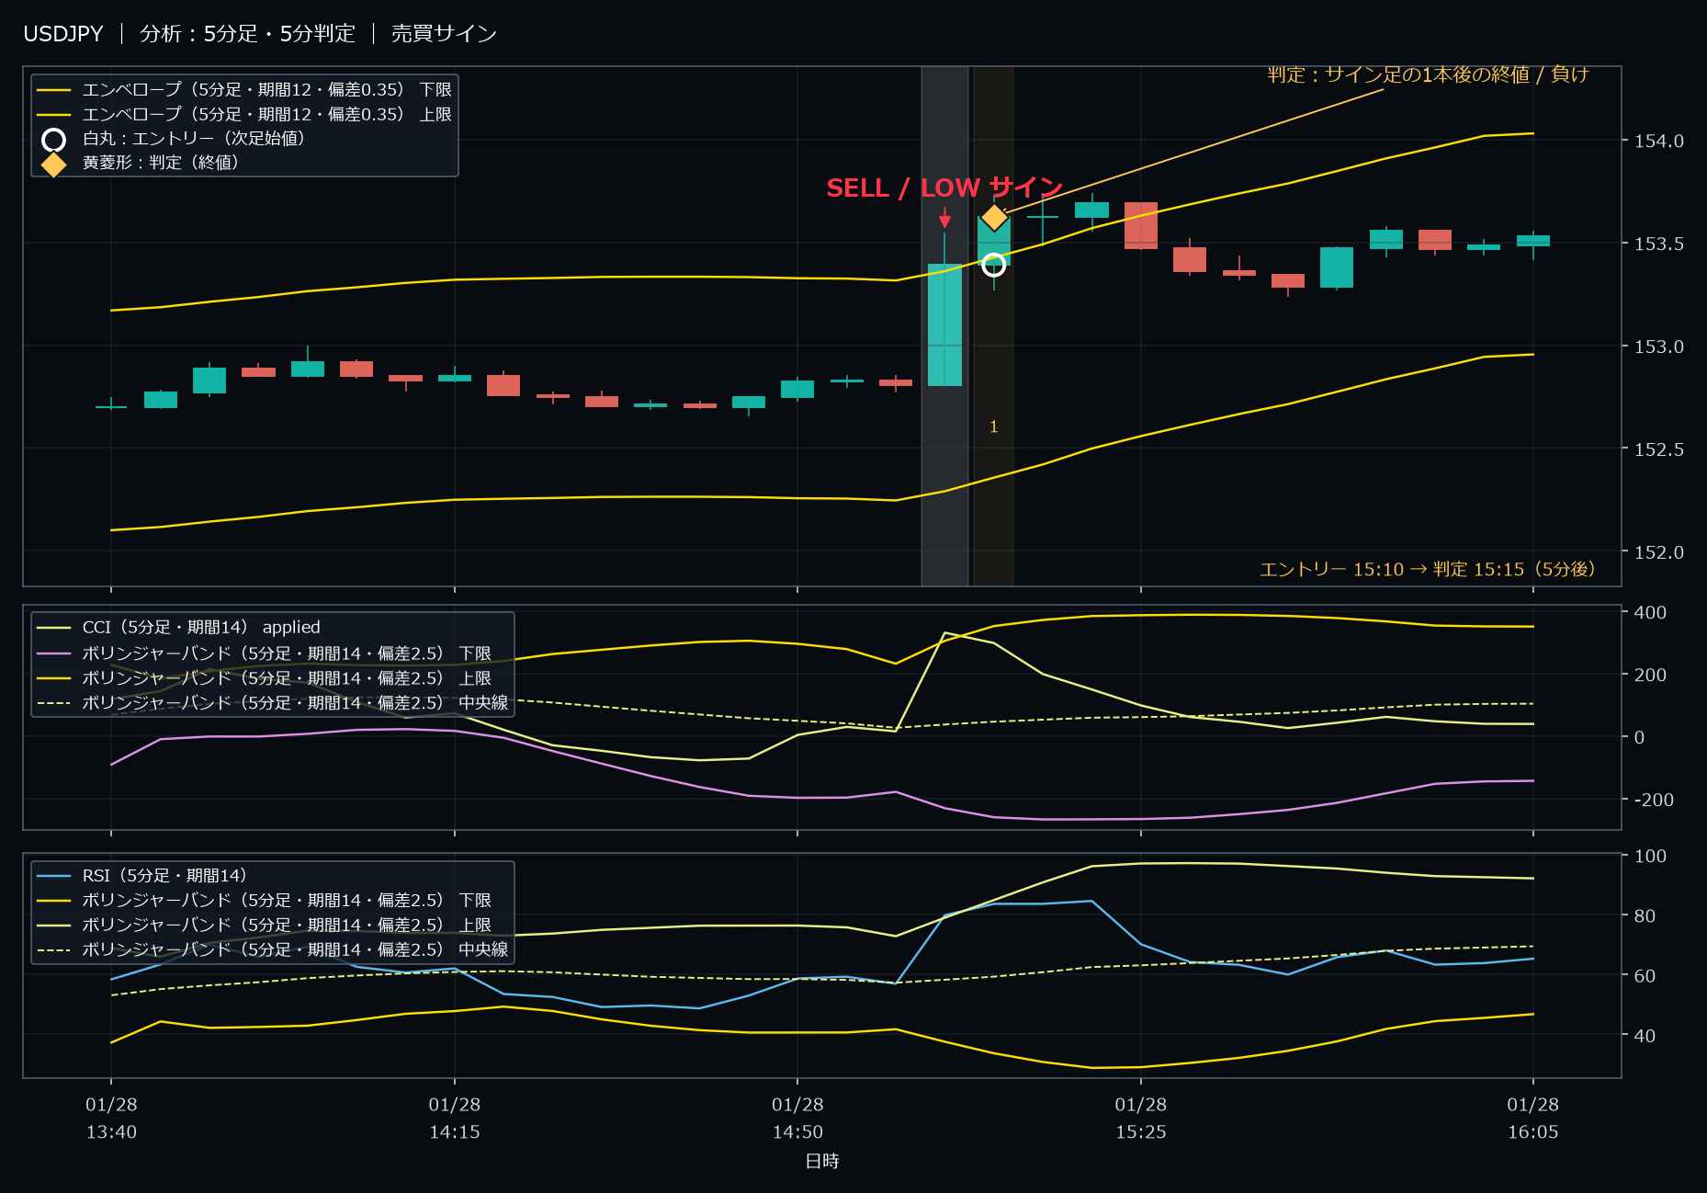This screenshot has height=1193, width=1707.
Task: Click the エントリー 15:10 → 判定 15:15 note
Action: (1427, 569)
